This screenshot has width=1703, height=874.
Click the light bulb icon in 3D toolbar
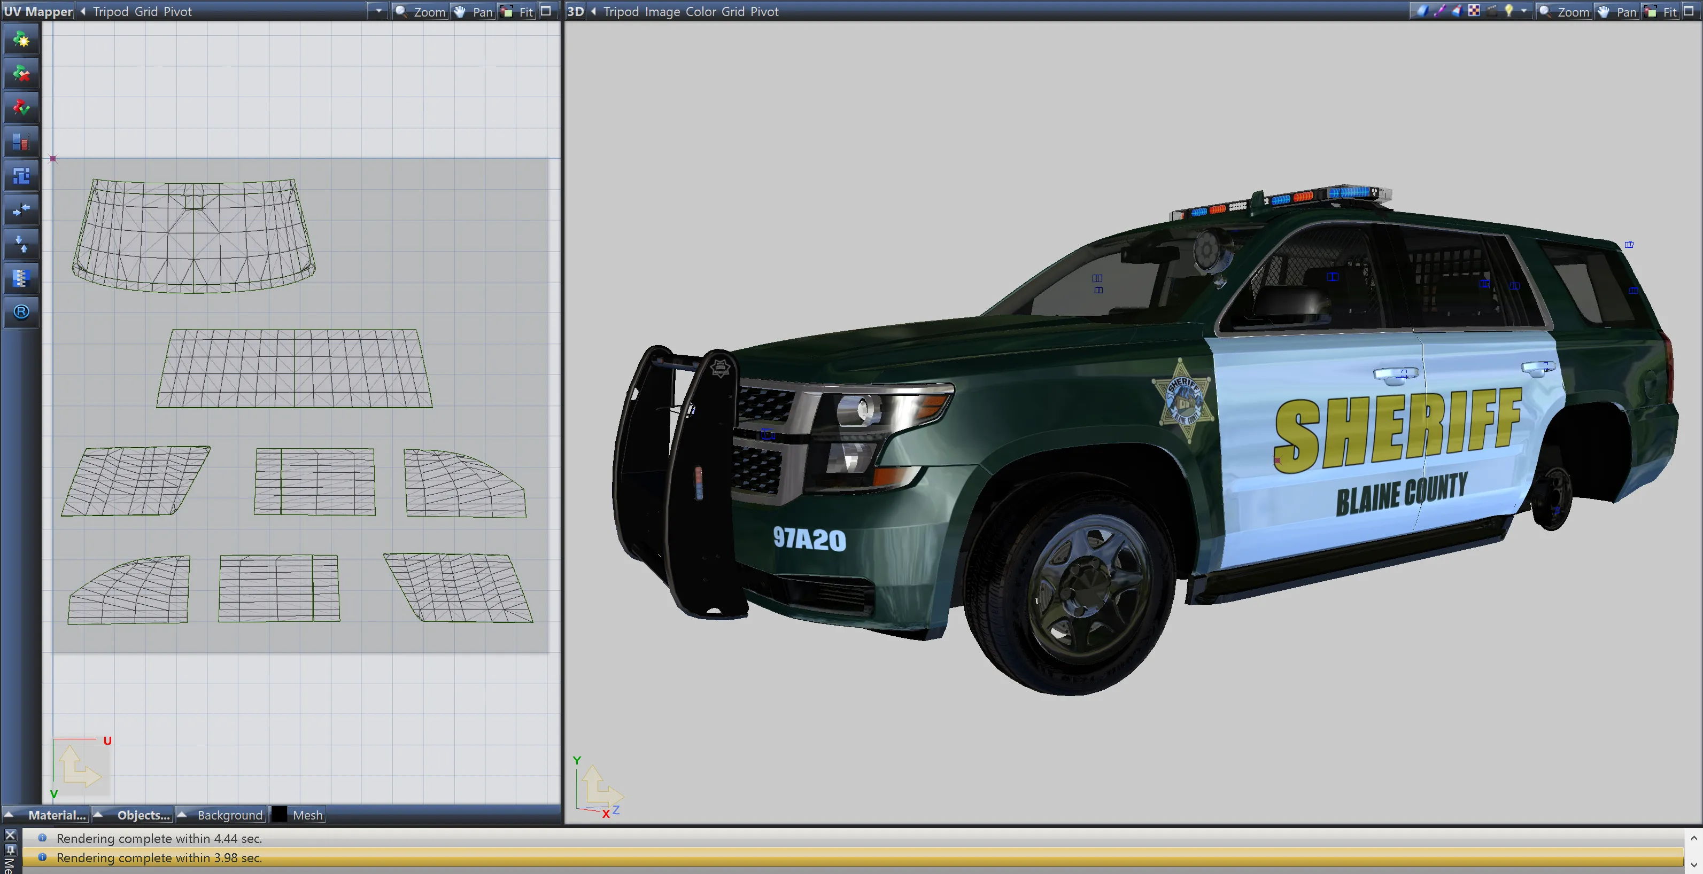pos(1508,11)
